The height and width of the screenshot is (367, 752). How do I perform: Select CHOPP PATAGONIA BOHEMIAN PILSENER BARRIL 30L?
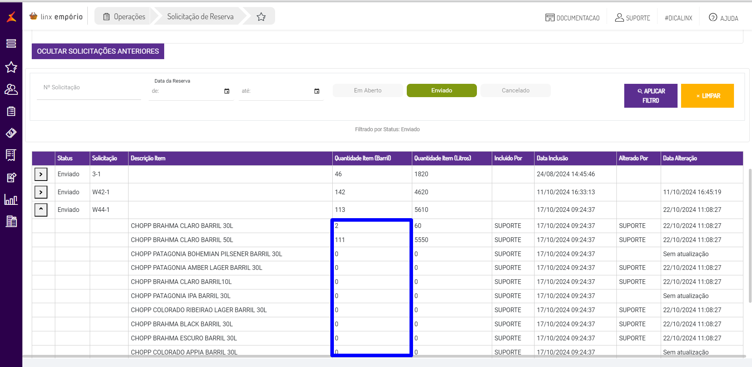pos(230,254)
